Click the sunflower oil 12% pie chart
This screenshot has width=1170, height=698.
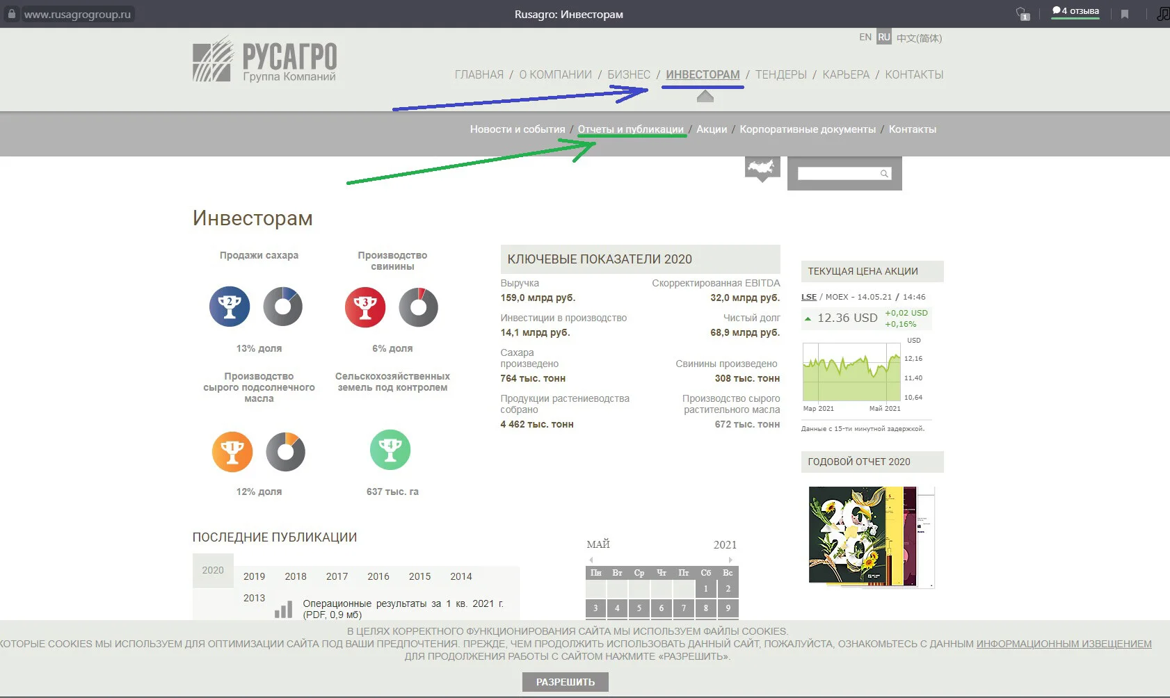286,452
